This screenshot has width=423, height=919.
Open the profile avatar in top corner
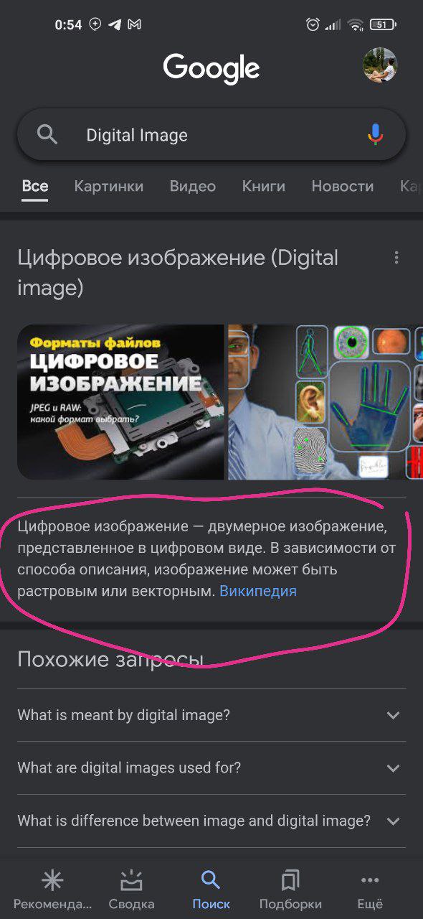point(379,65)
